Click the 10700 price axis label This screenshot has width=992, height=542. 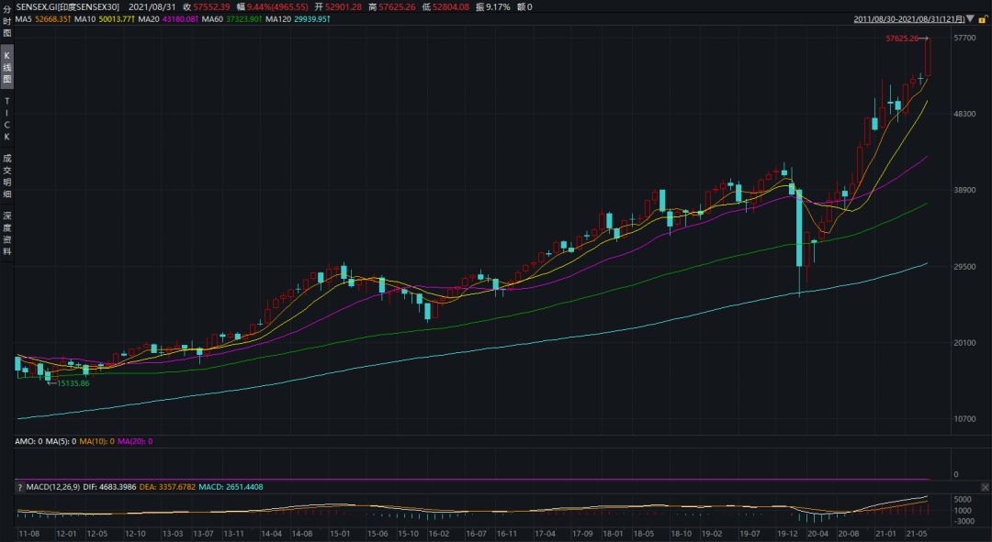[964, 419]
